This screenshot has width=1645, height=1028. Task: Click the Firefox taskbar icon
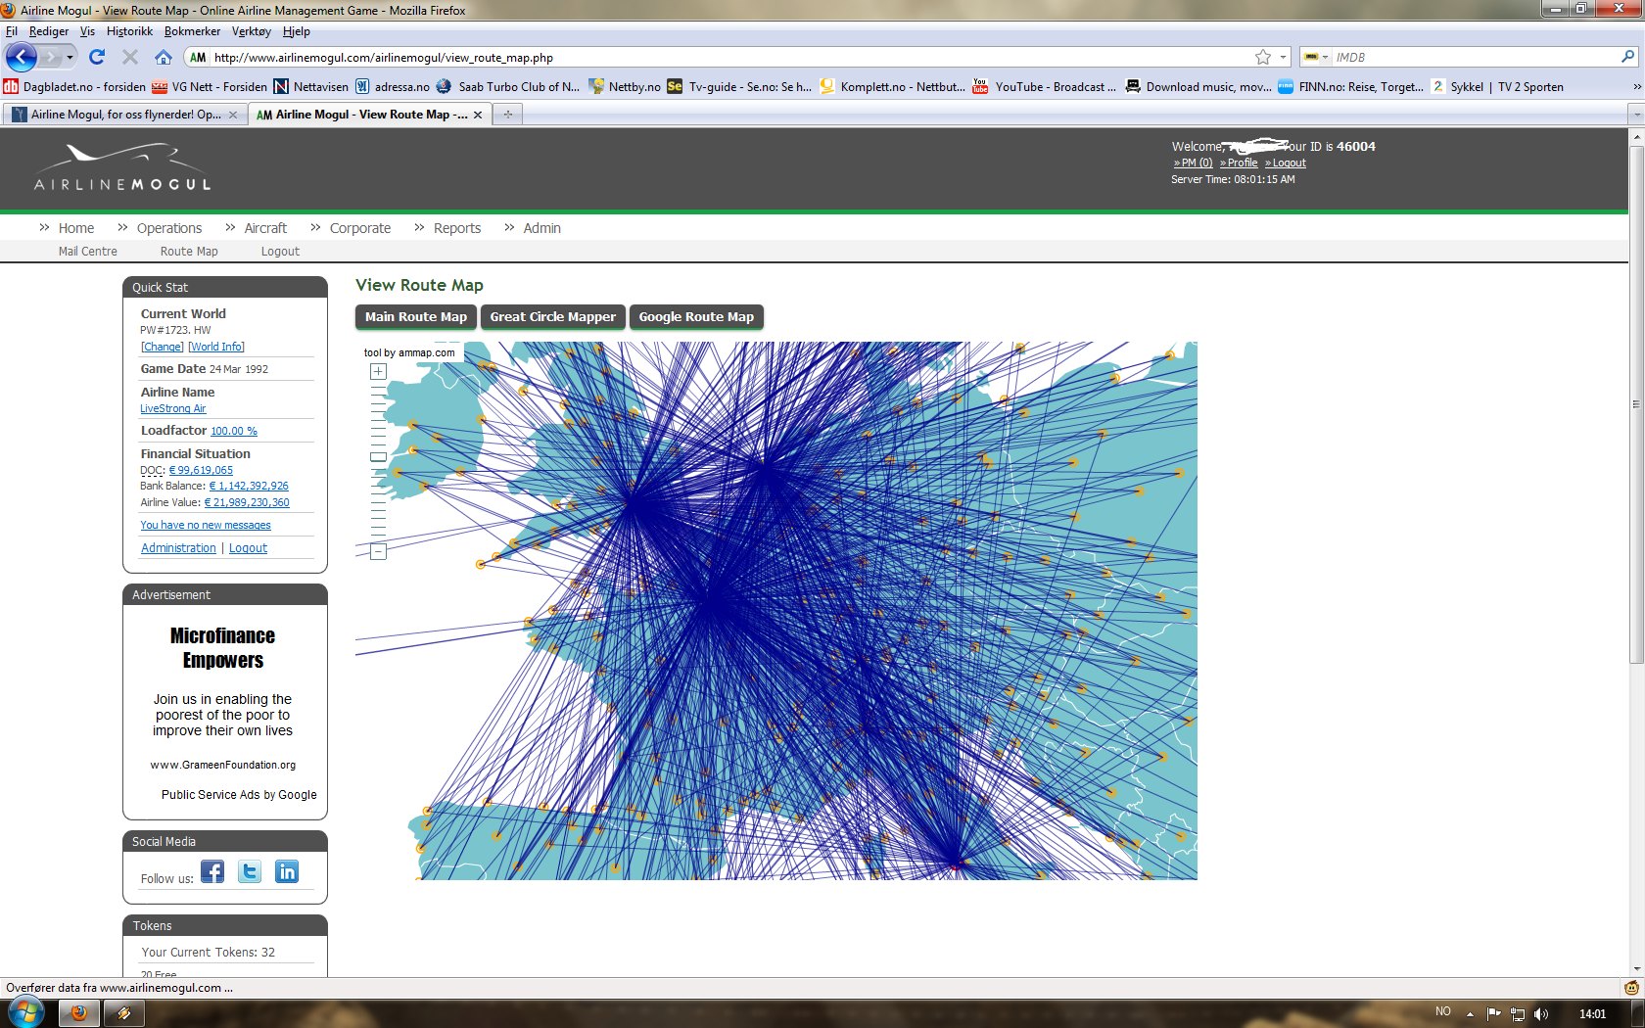[x=78, y=1013]
